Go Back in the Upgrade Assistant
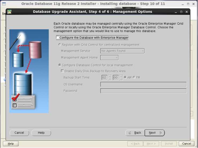The width and height of the screenshot is (198, 148). tap(135, 133)
